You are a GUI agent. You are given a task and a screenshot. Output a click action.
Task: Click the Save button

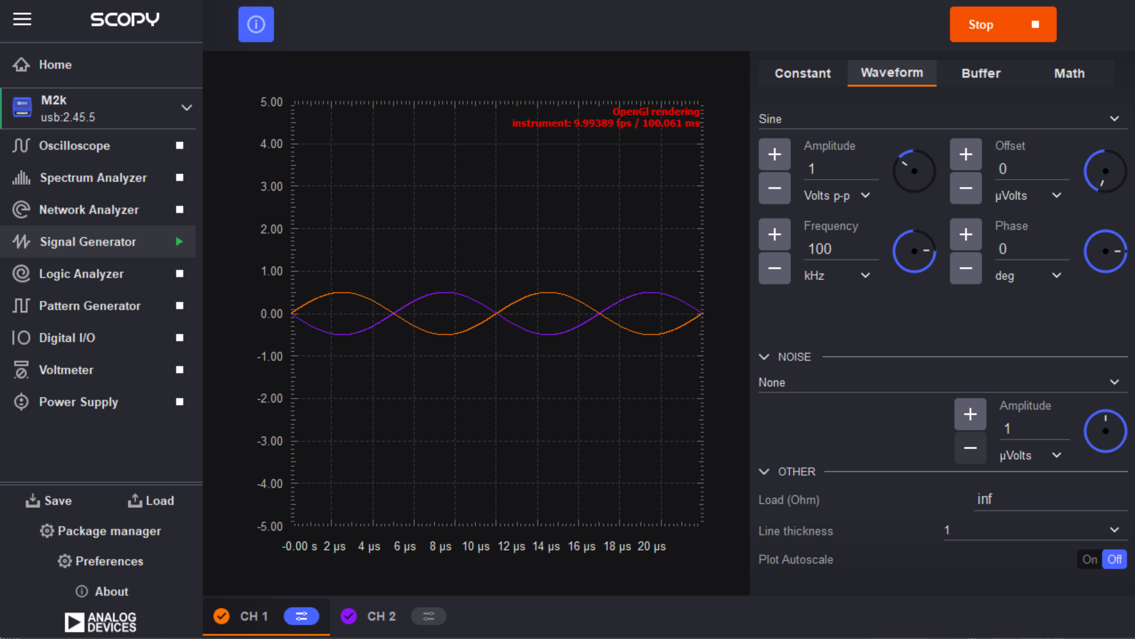(49, 501)
